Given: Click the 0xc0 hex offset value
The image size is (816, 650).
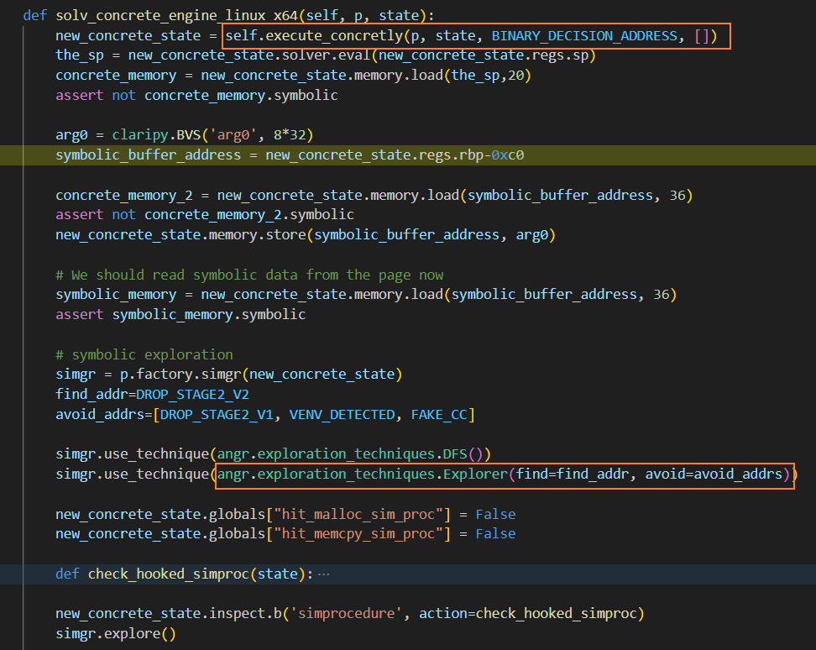Looking at the screenshot, I should pos(507,155).
